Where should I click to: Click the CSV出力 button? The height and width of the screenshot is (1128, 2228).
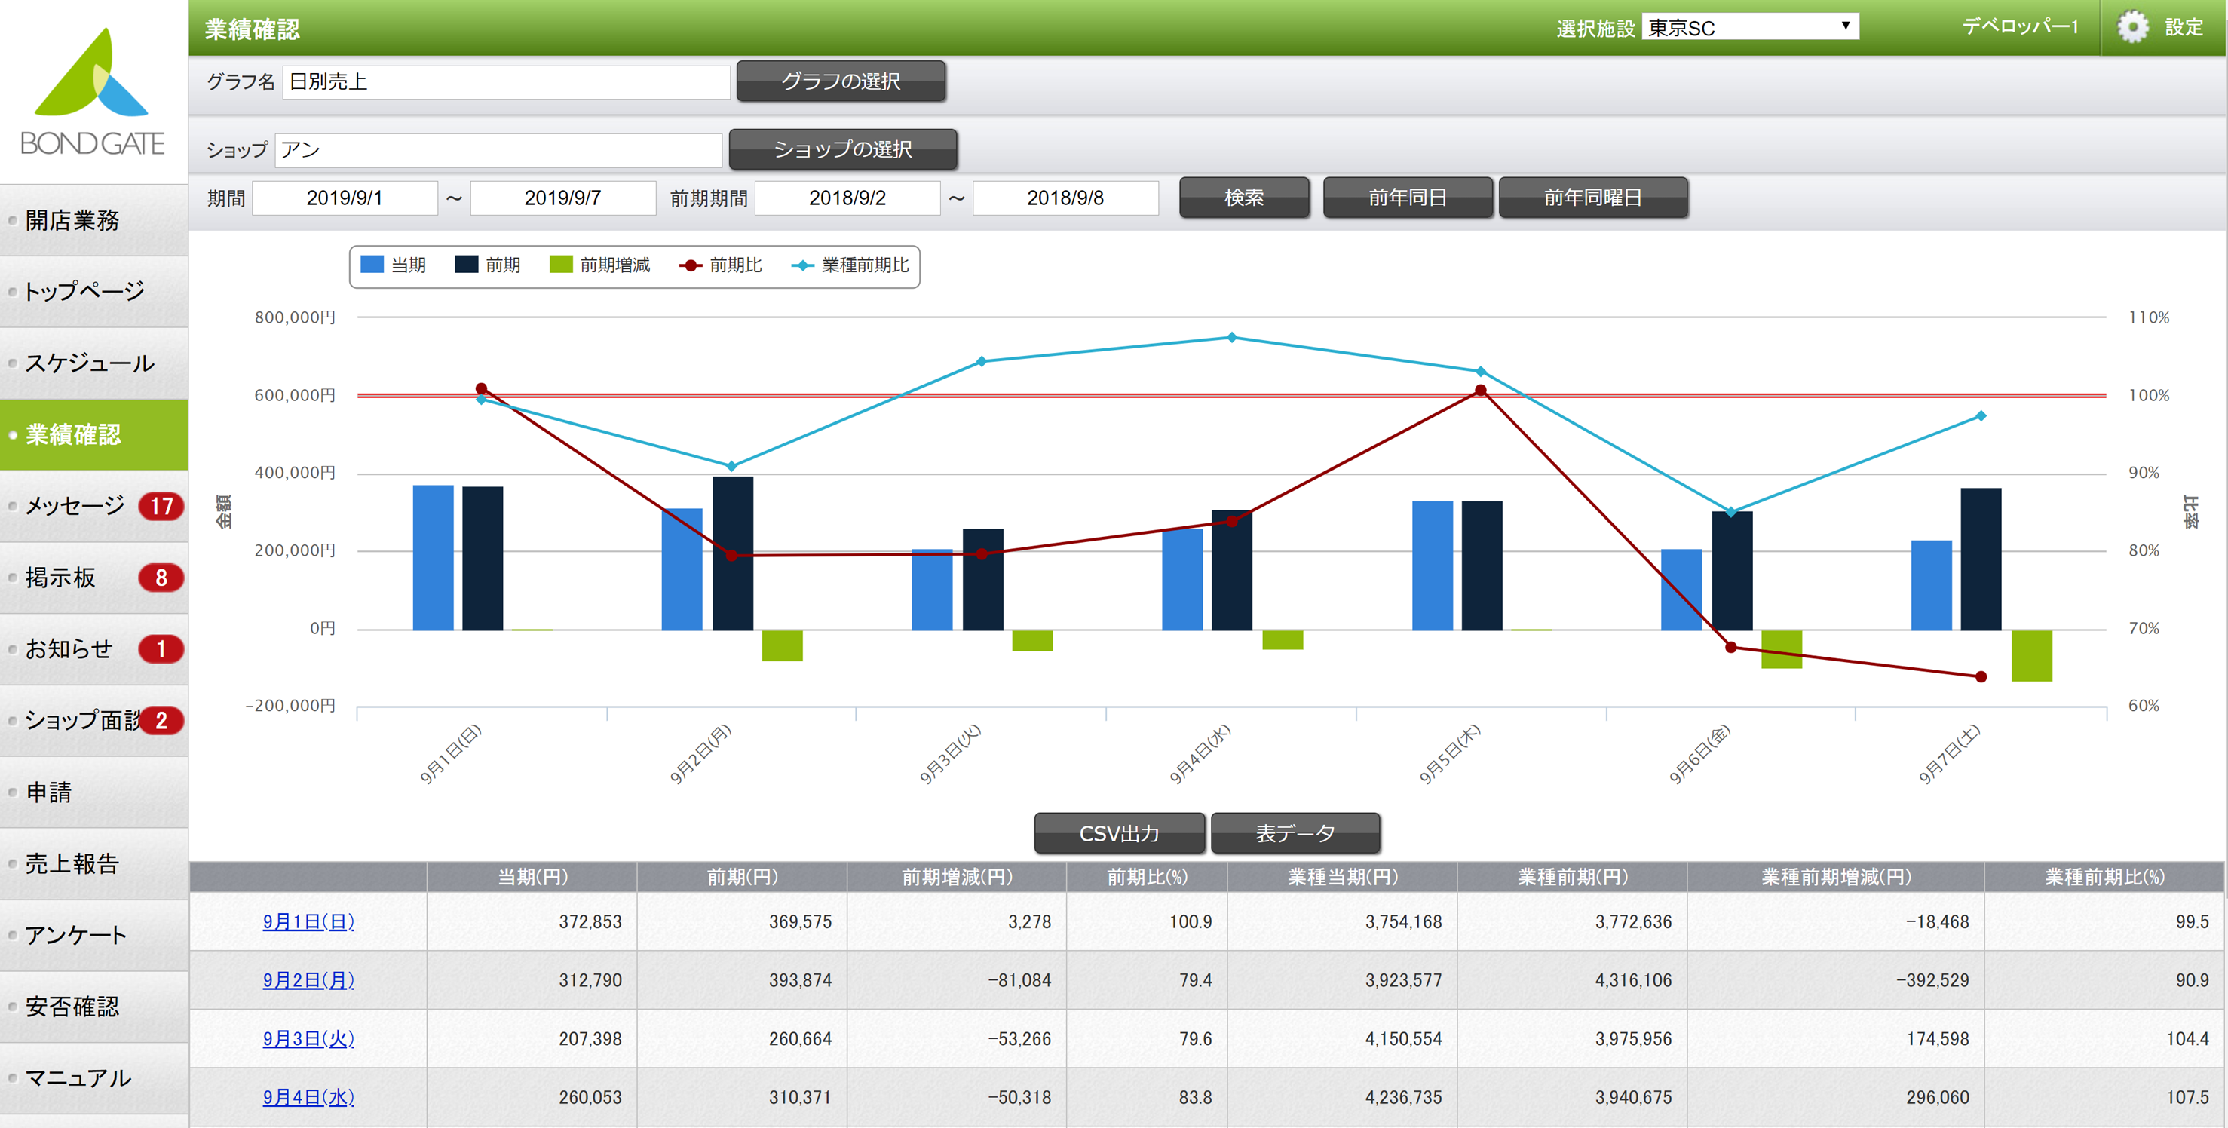tap(1119, 833)
